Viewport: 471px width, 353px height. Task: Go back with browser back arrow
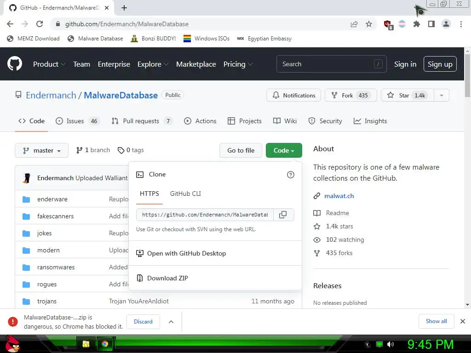(x=10, y=24)
